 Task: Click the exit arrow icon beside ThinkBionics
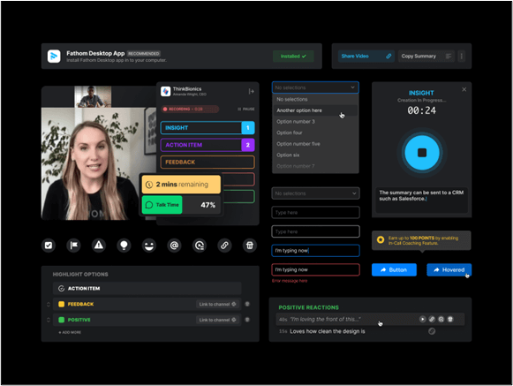251,91
